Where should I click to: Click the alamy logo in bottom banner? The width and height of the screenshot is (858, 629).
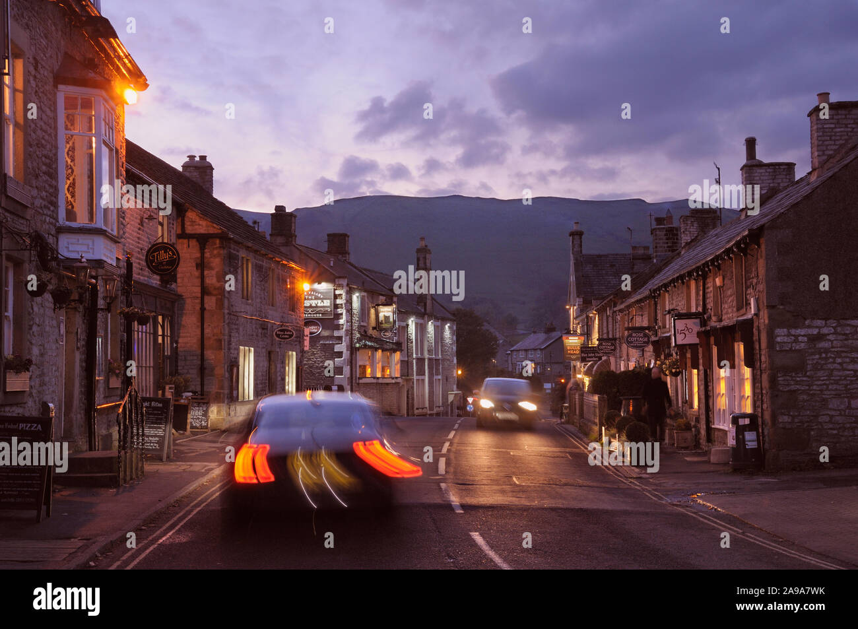(x=67, y=599)
